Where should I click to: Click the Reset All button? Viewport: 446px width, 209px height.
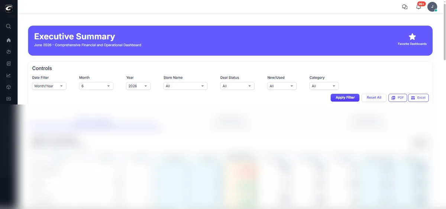tap(374, 97)
